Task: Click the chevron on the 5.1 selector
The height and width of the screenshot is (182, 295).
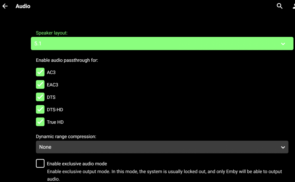Action: pos(283,43)
